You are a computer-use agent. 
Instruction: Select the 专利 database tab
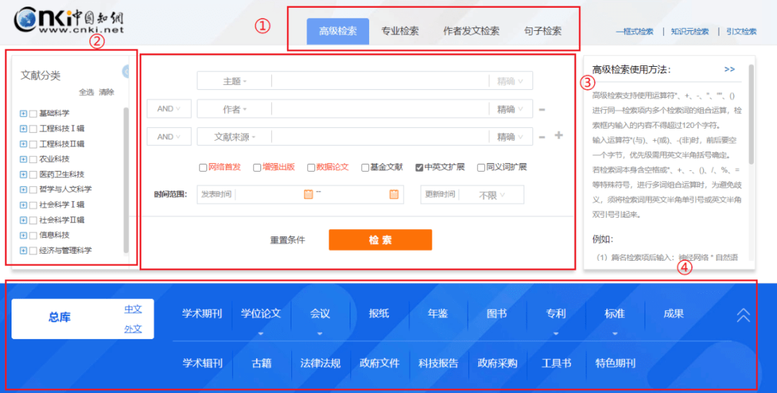556,314
